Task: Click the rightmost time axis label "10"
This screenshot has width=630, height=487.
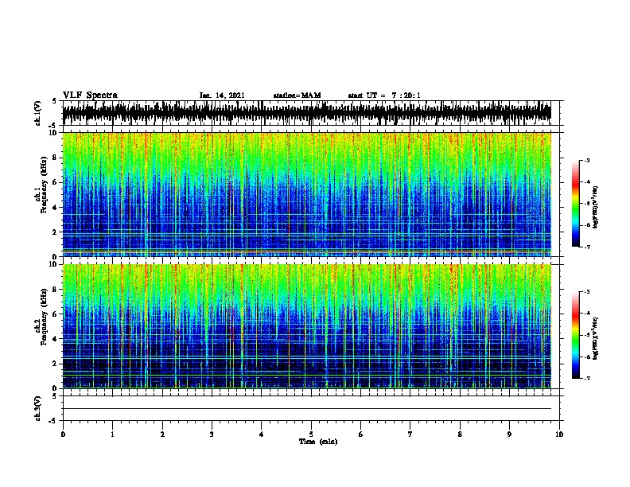Action: (x=559, y=434)
